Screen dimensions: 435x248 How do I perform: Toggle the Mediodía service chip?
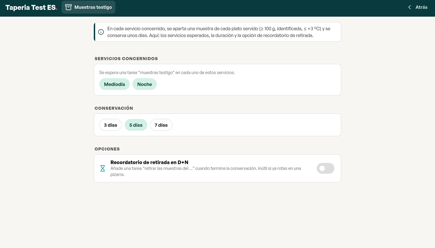pyautogui.click(x=114, y=84)
